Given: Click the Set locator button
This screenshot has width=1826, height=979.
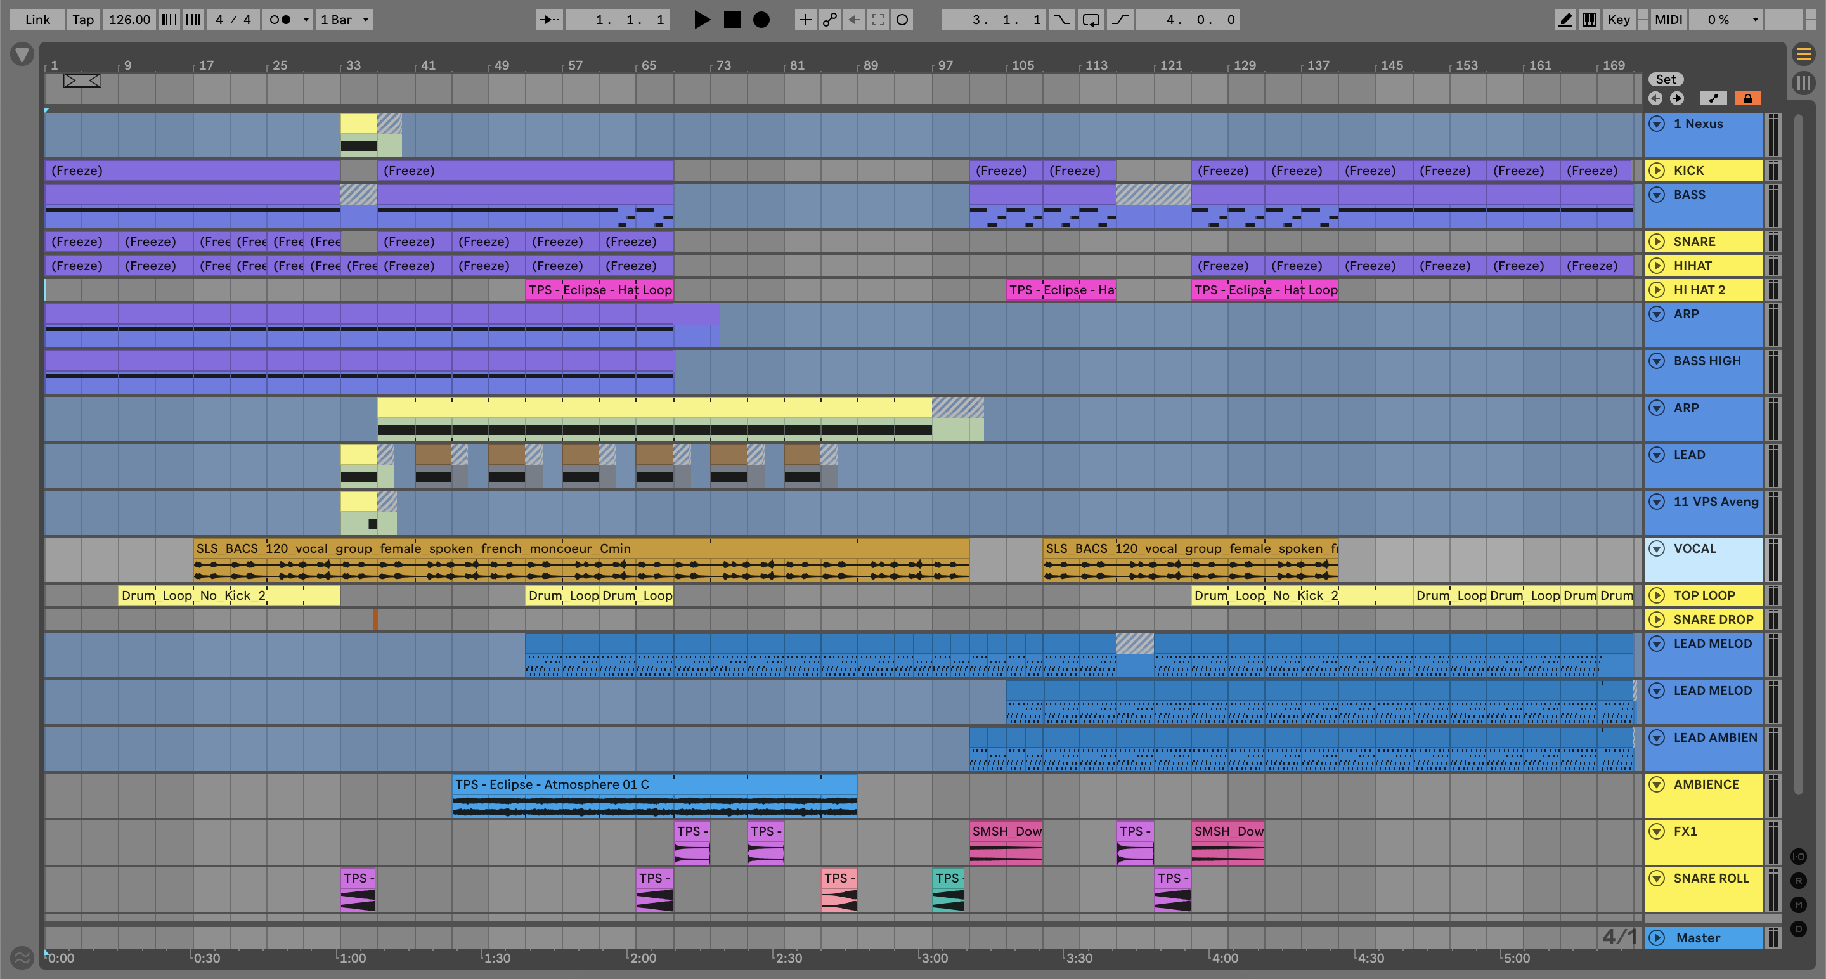Looking at the screenshot, I should click(x=1665, y=79).
